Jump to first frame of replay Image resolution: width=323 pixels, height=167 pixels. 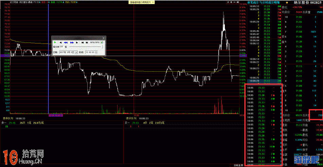point(83,42)
